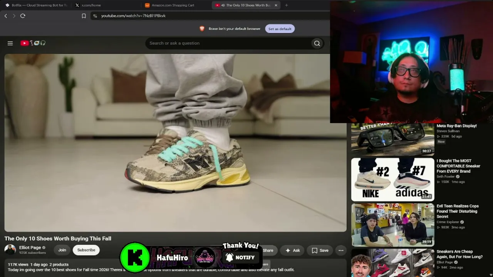Go back to the previous page
493x277 pixels.
(x=6, y=16)
